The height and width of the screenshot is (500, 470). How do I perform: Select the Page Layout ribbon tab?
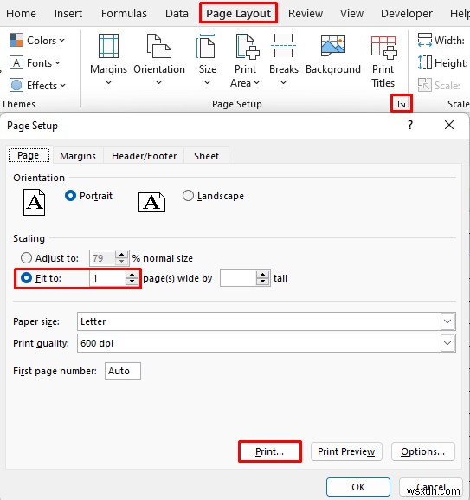(x=238, y=13)
